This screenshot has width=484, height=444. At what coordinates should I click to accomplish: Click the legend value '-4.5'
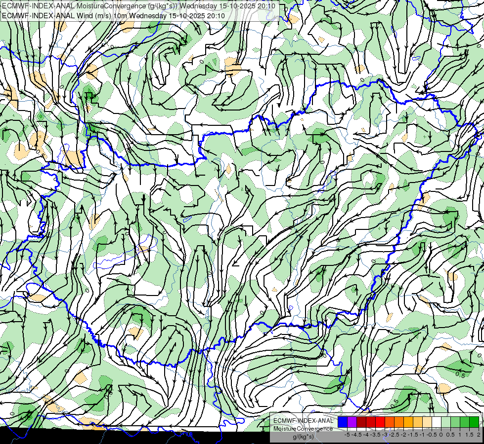point(356,435)
